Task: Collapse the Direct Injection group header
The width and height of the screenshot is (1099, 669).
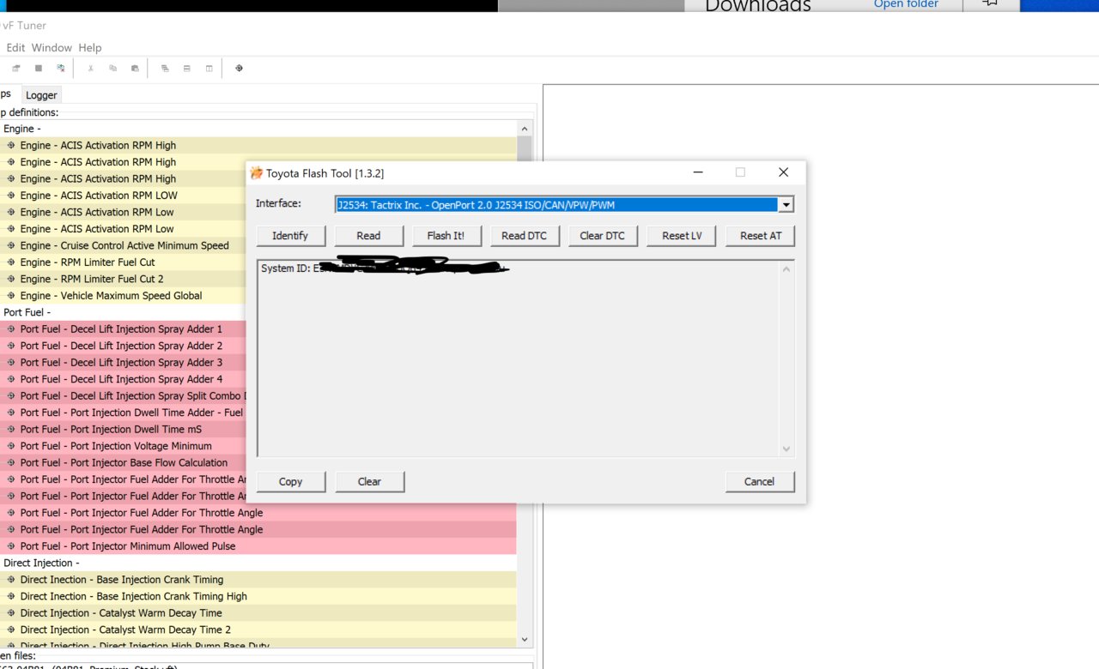Action: pos(41,563)
